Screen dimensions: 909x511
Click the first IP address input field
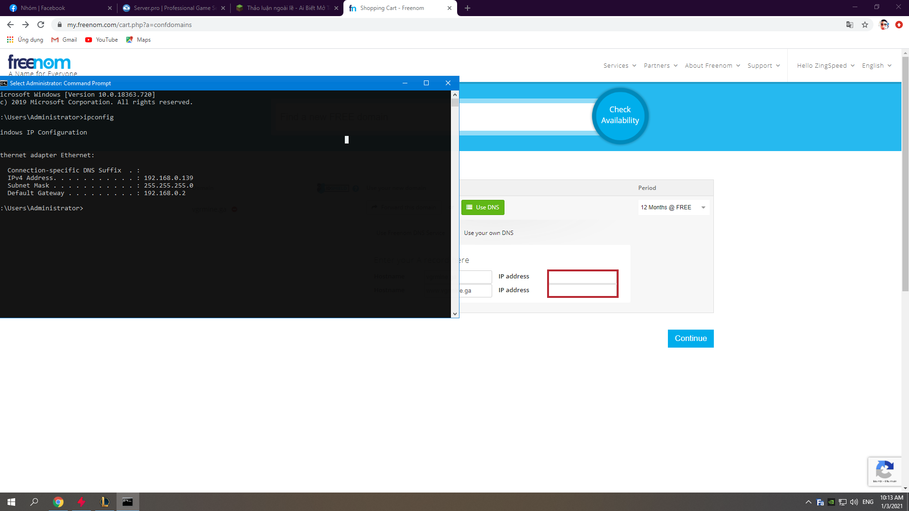point(583,277)
